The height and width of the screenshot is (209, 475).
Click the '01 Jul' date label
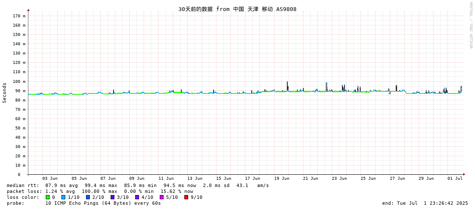[456, 179]
